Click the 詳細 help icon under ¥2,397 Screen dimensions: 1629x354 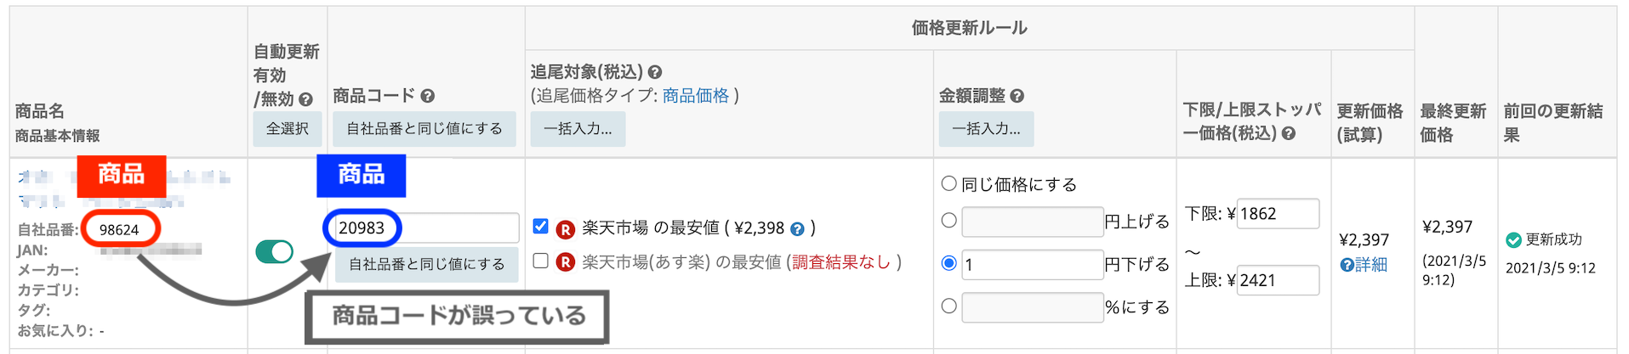click(x=1347, y=265)
